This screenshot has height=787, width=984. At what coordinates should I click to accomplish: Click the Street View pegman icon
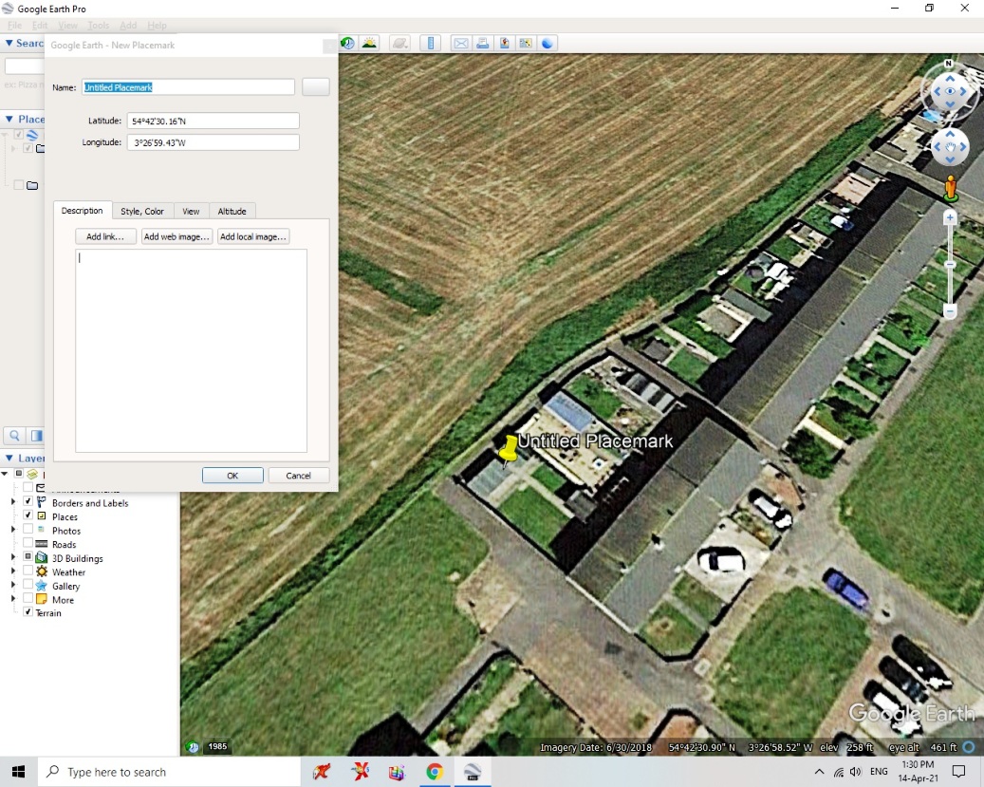951,188
